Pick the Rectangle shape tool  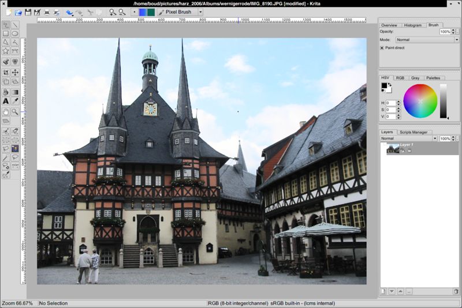(6, 33)
